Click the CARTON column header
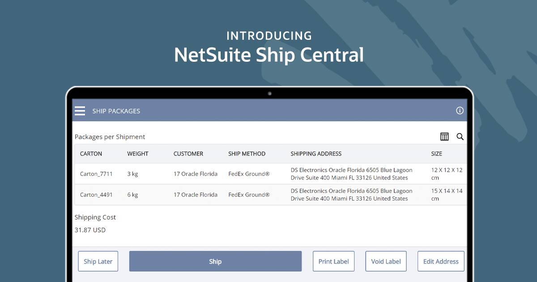This screenshot has height=282, width=537. coord(91,154)
